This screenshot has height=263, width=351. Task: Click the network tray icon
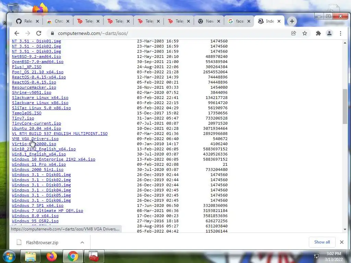tap(316, 256)
